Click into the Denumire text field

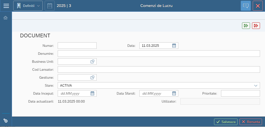159,54
